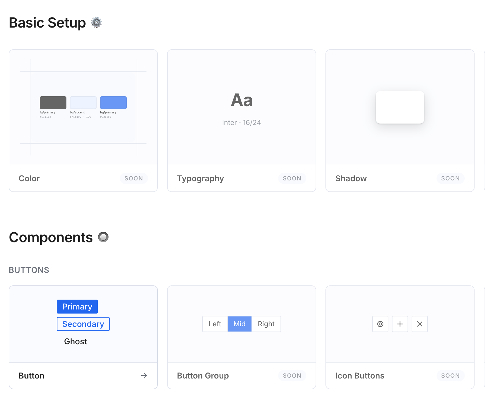Select the Left segment

(x=215, y=324)
